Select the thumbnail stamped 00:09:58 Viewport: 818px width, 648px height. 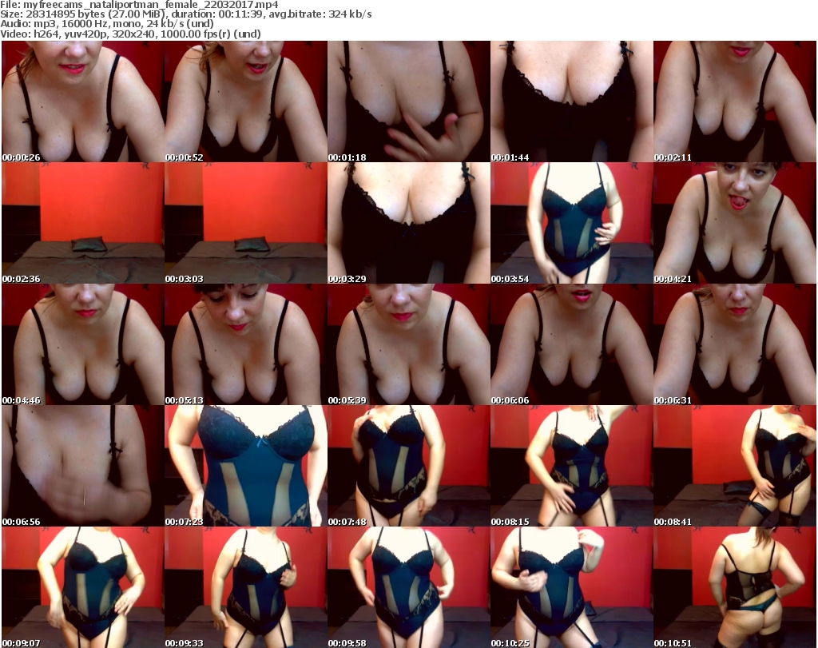[408, 587]
